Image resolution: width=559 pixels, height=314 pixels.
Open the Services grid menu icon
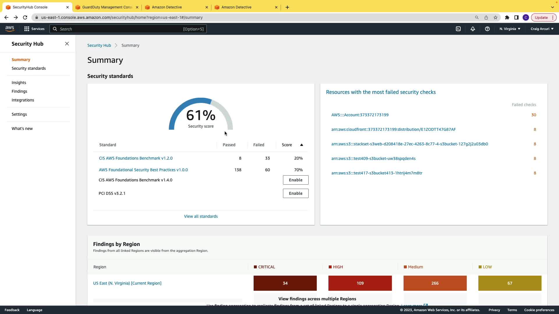coord(27,29)
